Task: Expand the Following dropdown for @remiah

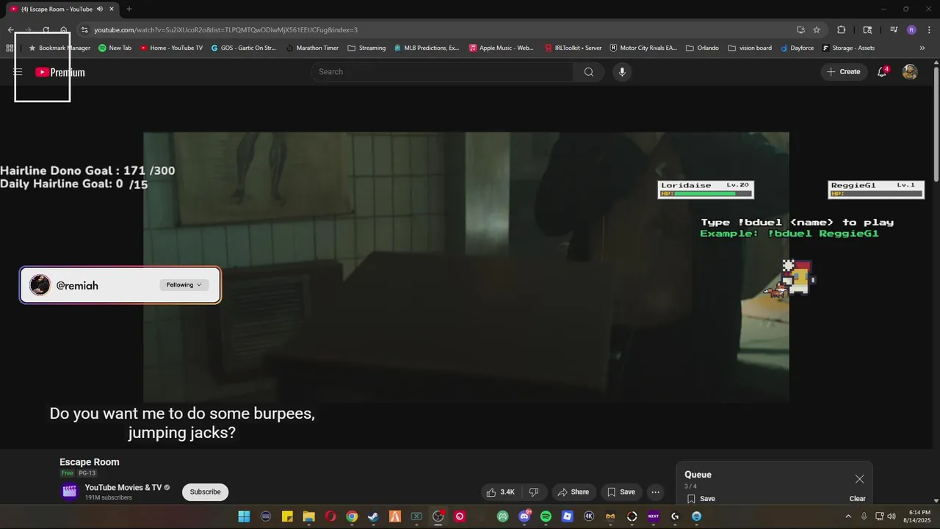Action: tap(184, 285)
